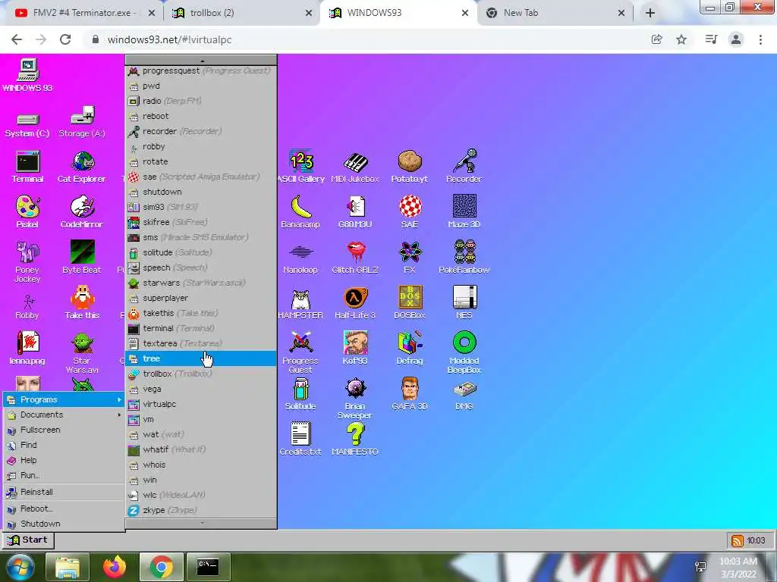
Task: Open zkype from the Programs list
Action: pyautogui.click(x=200, y=510)
